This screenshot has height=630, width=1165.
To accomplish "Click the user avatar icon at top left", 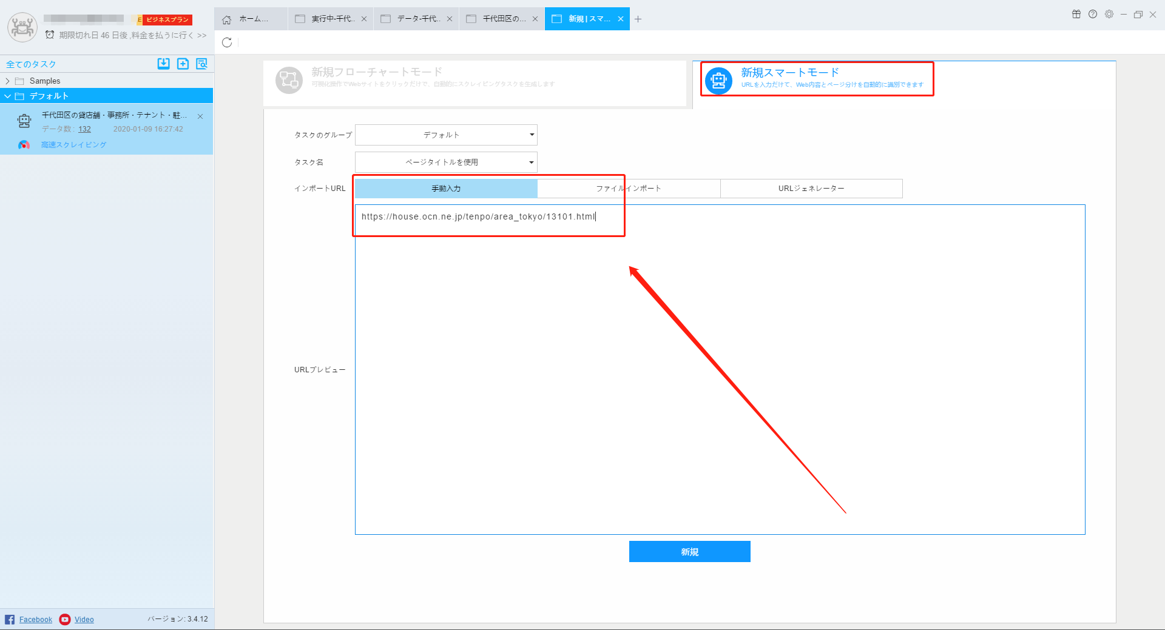I will pyautogui.click(x=22, y=27).
